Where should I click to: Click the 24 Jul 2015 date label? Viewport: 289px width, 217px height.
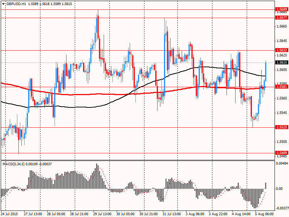pos(10,214)
